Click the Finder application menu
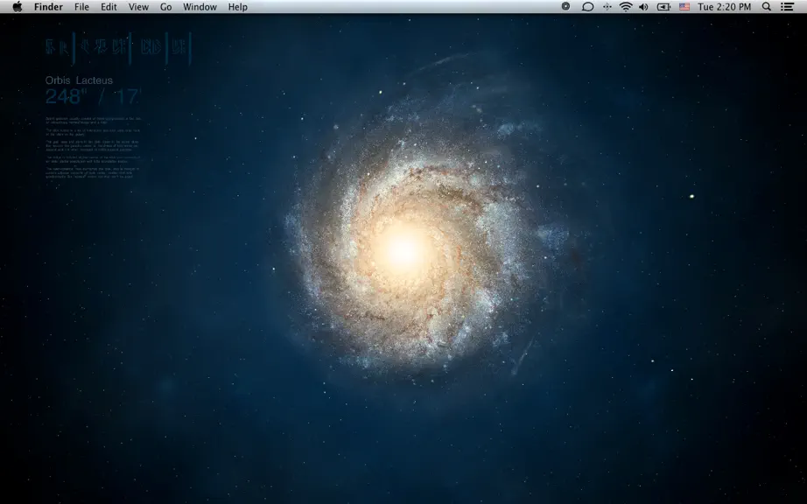This screenshot has width=807, height=504. click(48, 7)
